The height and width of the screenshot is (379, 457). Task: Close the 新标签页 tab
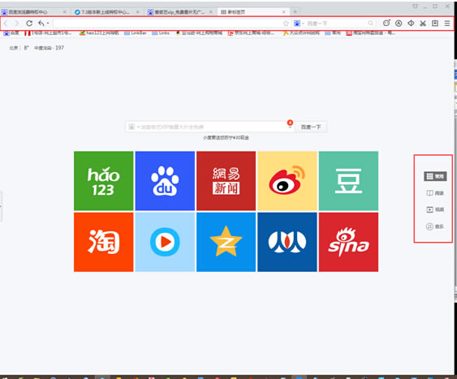[284, 12]
